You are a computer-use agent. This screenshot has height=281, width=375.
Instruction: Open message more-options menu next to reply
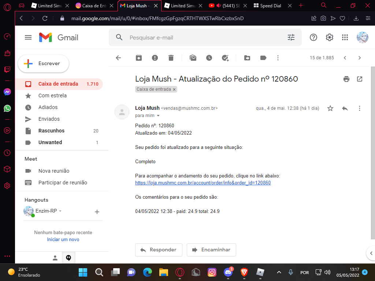[x=360, y=108]
